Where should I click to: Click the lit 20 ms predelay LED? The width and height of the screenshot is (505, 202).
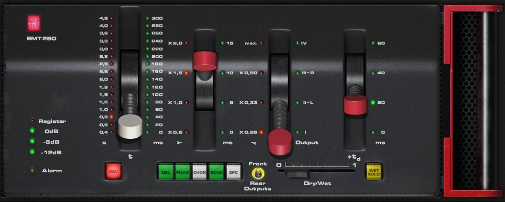(x=373, y=102)
